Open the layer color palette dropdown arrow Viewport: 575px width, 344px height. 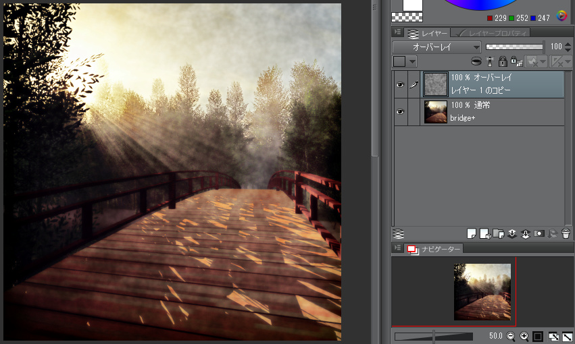pos(411,61)
